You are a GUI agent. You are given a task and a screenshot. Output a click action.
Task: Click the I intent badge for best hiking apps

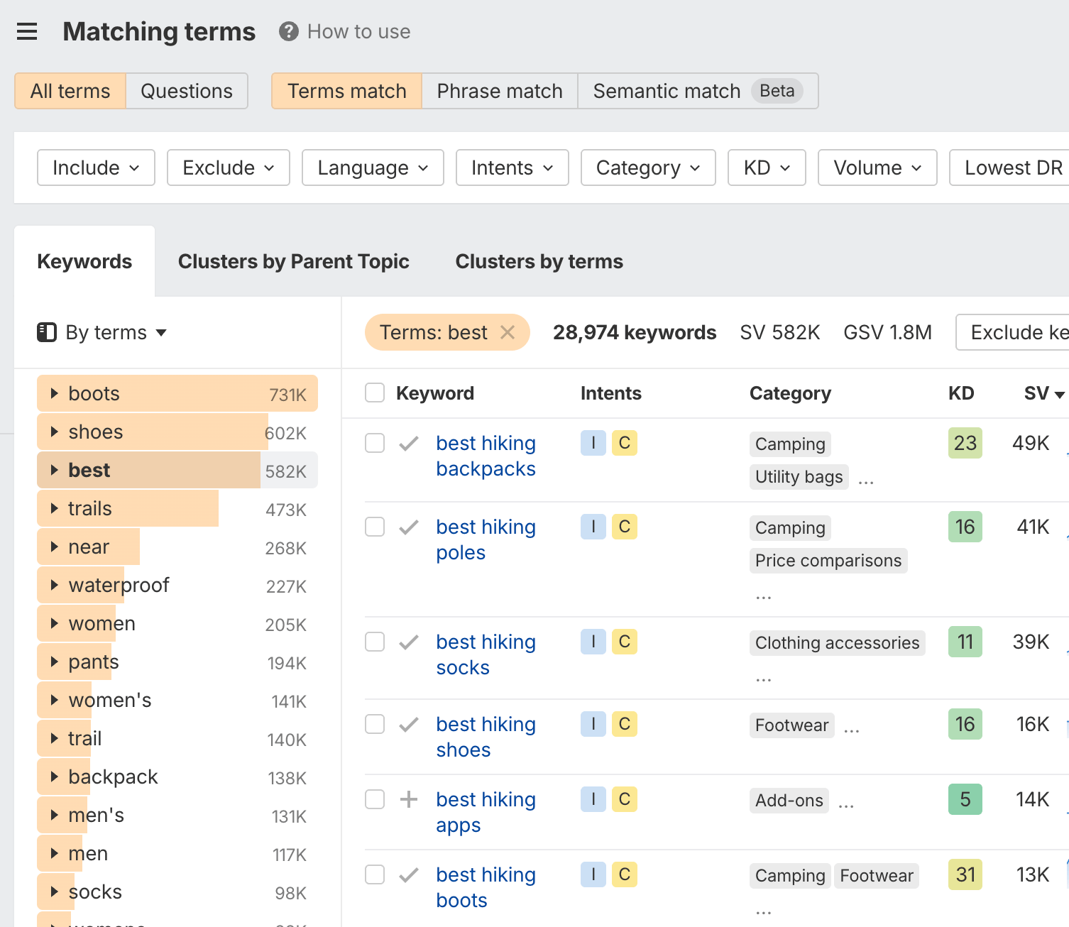point(593,799)
